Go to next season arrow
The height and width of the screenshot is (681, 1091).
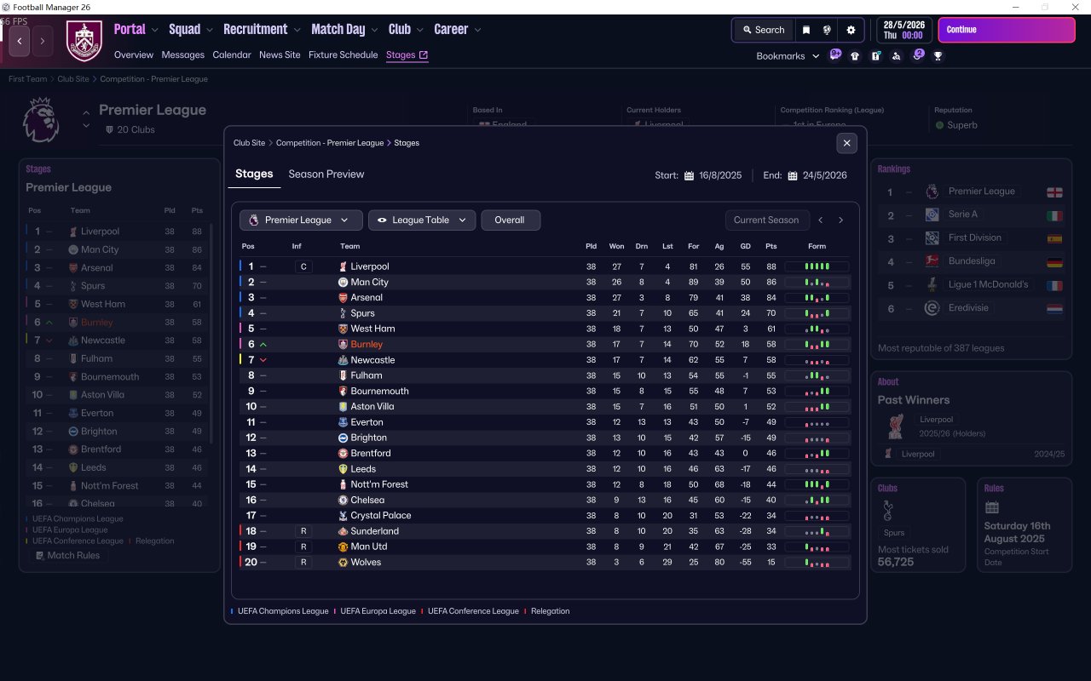[840, 220]
